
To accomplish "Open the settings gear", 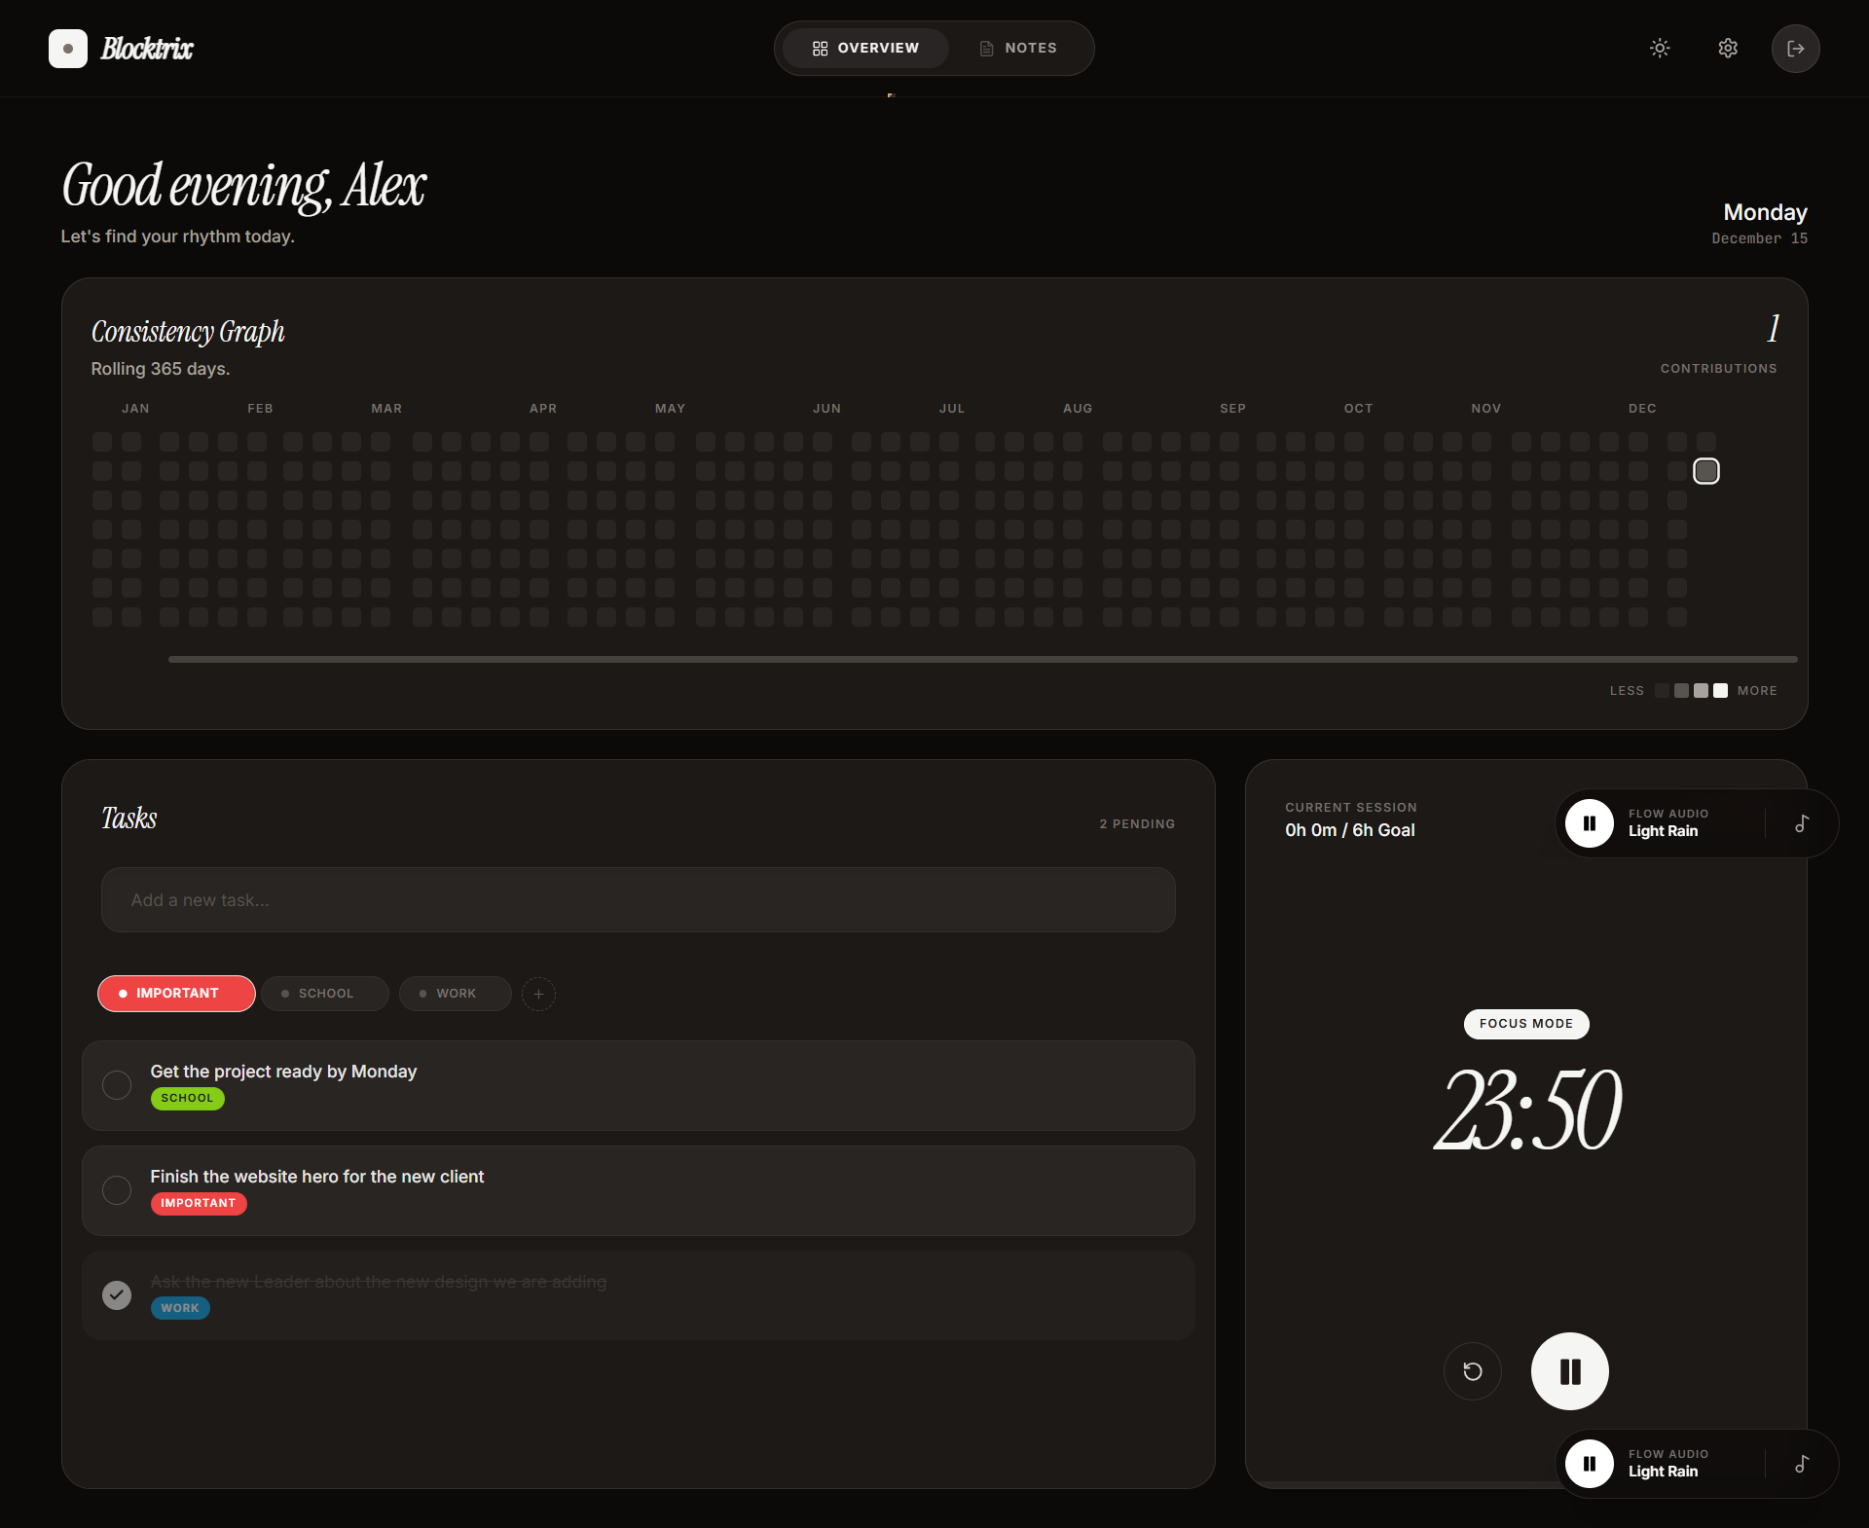I will pos(1728,48).
